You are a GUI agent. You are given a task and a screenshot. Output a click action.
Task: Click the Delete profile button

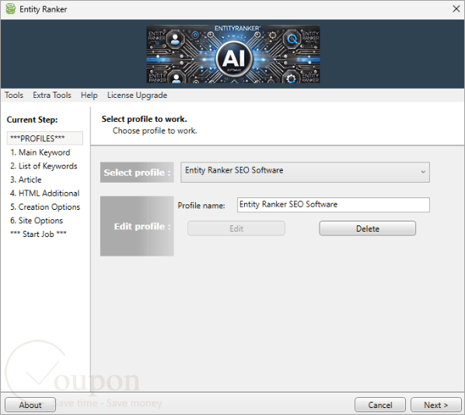click(x=368, y=228)
